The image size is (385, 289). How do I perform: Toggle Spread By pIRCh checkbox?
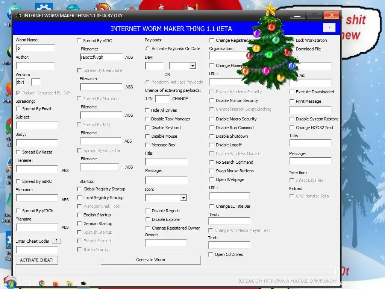18,211
